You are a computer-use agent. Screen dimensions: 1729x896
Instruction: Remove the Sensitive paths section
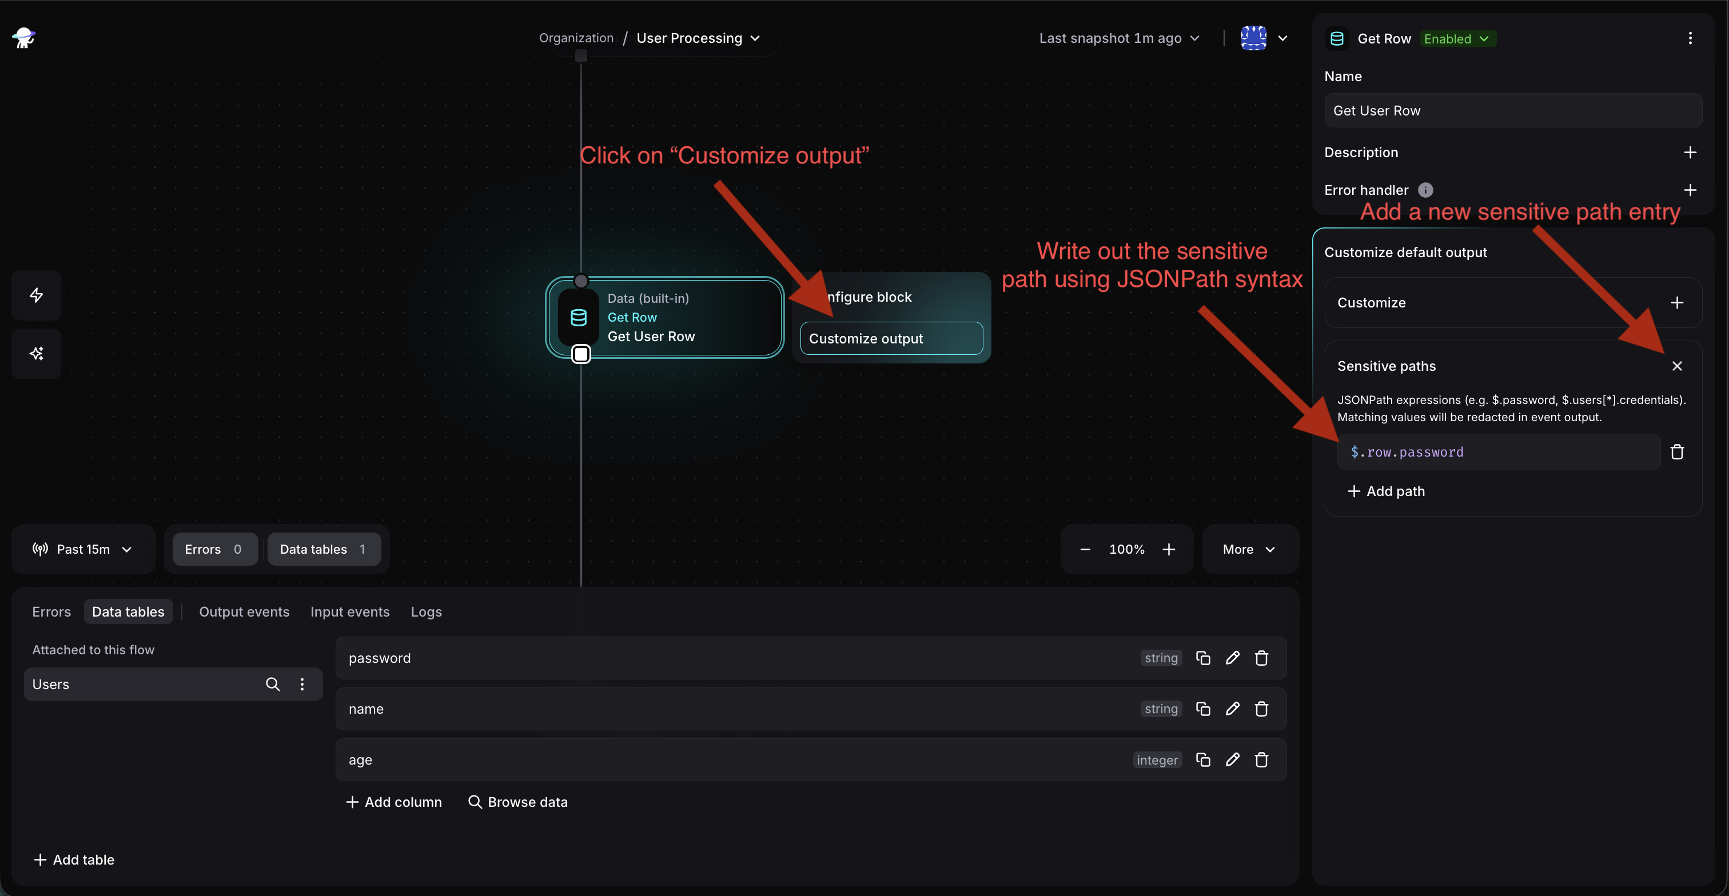1676,366
